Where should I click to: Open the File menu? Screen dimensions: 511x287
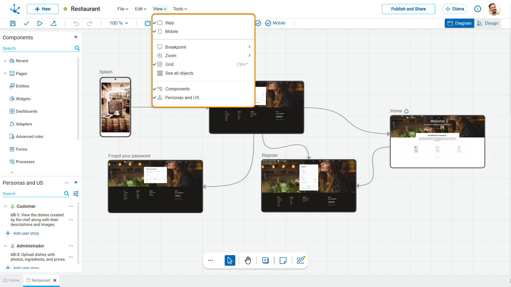pos(123,9)
